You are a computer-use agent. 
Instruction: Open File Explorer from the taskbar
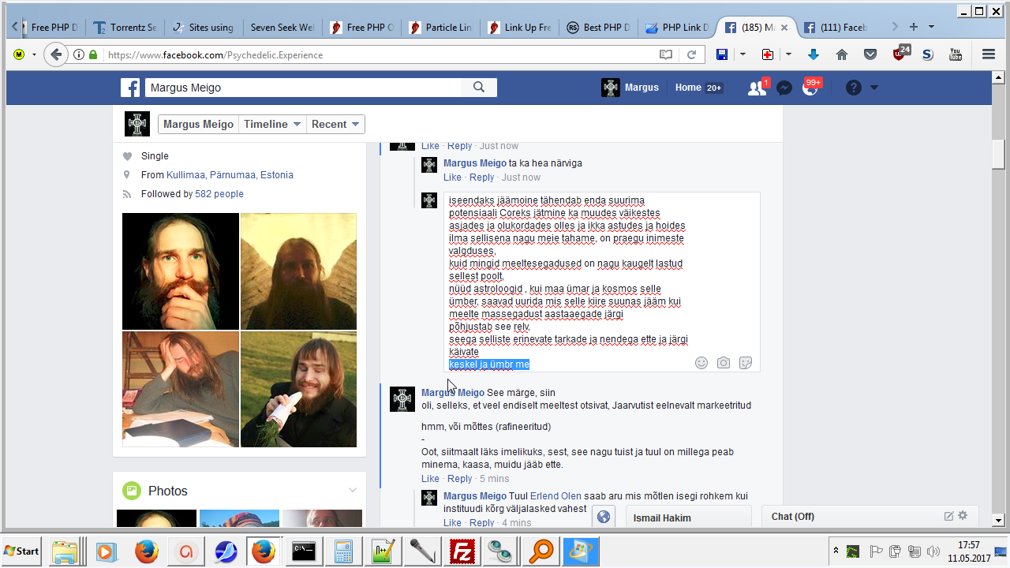[x=64, y=551]
